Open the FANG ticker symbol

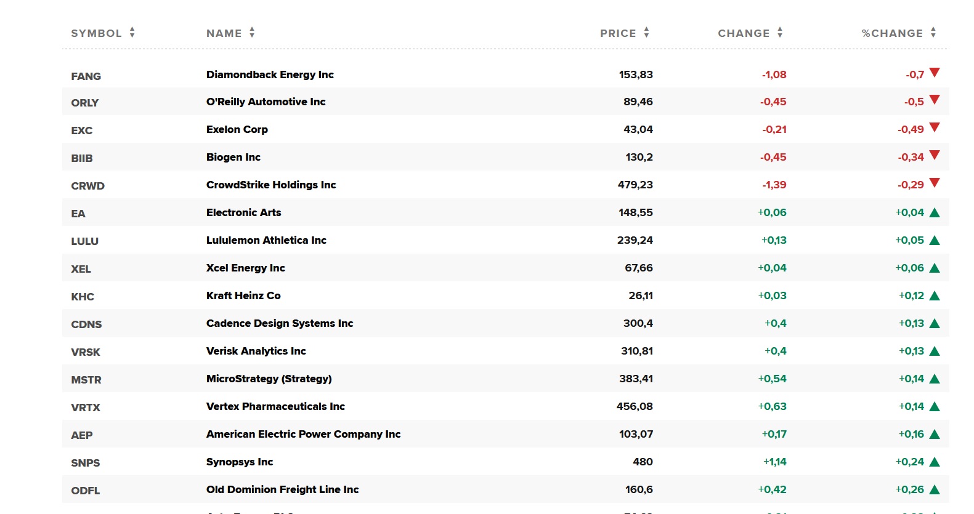pos(86,76)
